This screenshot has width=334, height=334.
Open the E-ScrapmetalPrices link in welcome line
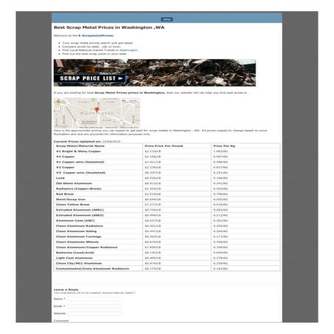point(96,35)
